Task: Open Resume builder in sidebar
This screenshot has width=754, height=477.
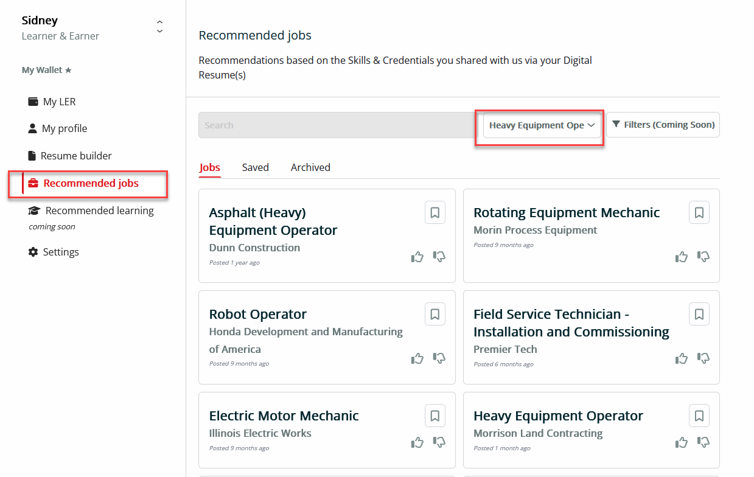Action: tap(70, 156)
